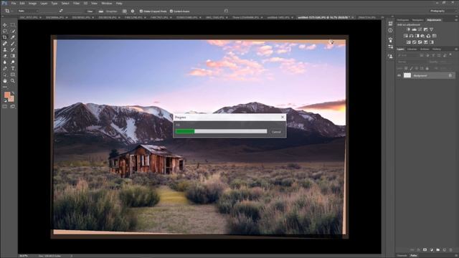Select the Rectangular Marquee tool

13,25
